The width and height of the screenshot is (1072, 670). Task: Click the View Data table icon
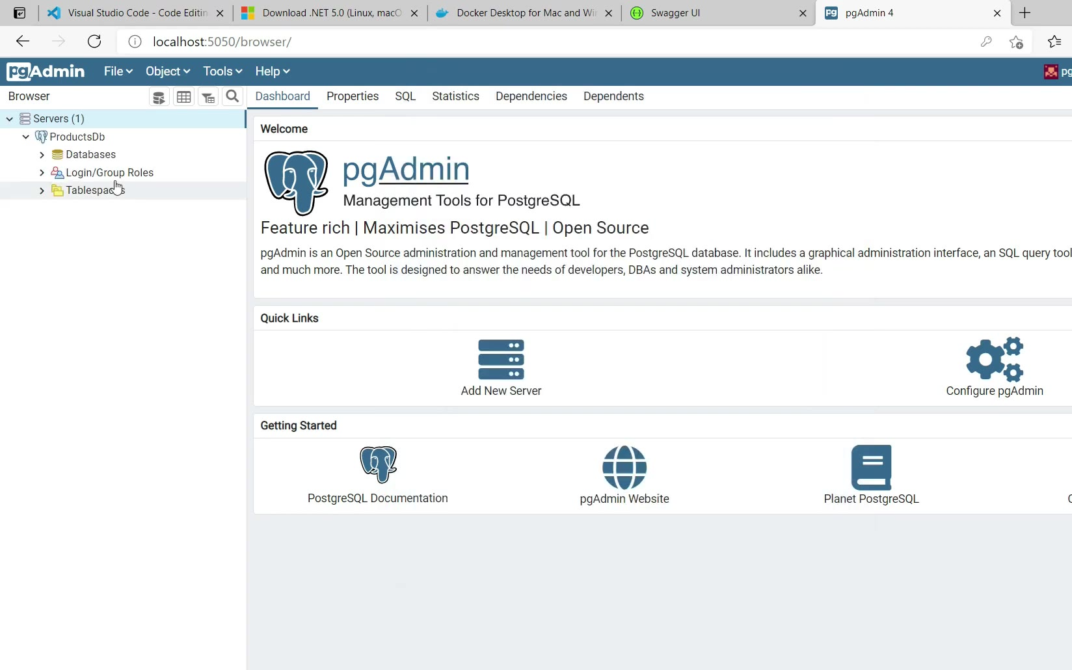(184, 97)
